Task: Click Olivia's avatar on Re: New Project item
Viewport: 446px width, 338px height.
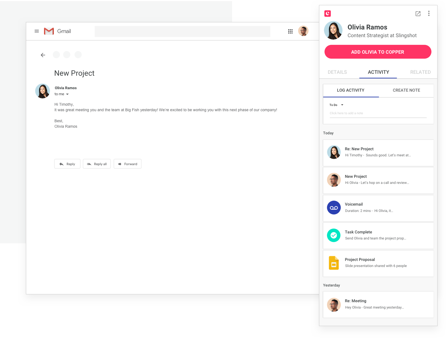Action: point(334,152)
